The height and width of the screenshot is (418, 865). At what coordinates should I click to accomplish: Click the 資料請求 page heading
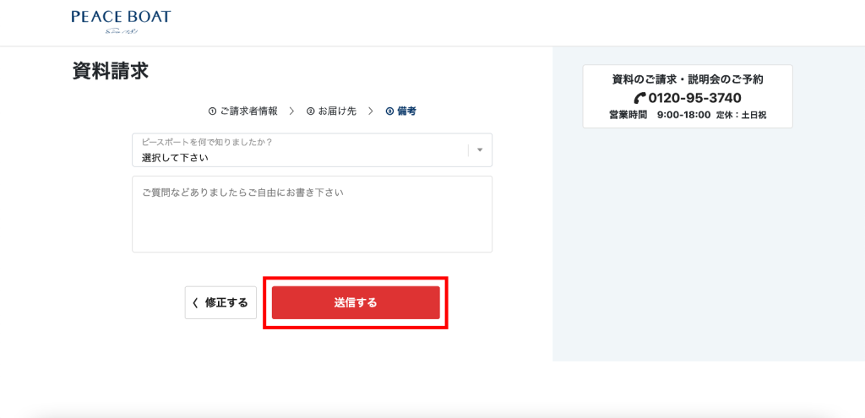111,71
